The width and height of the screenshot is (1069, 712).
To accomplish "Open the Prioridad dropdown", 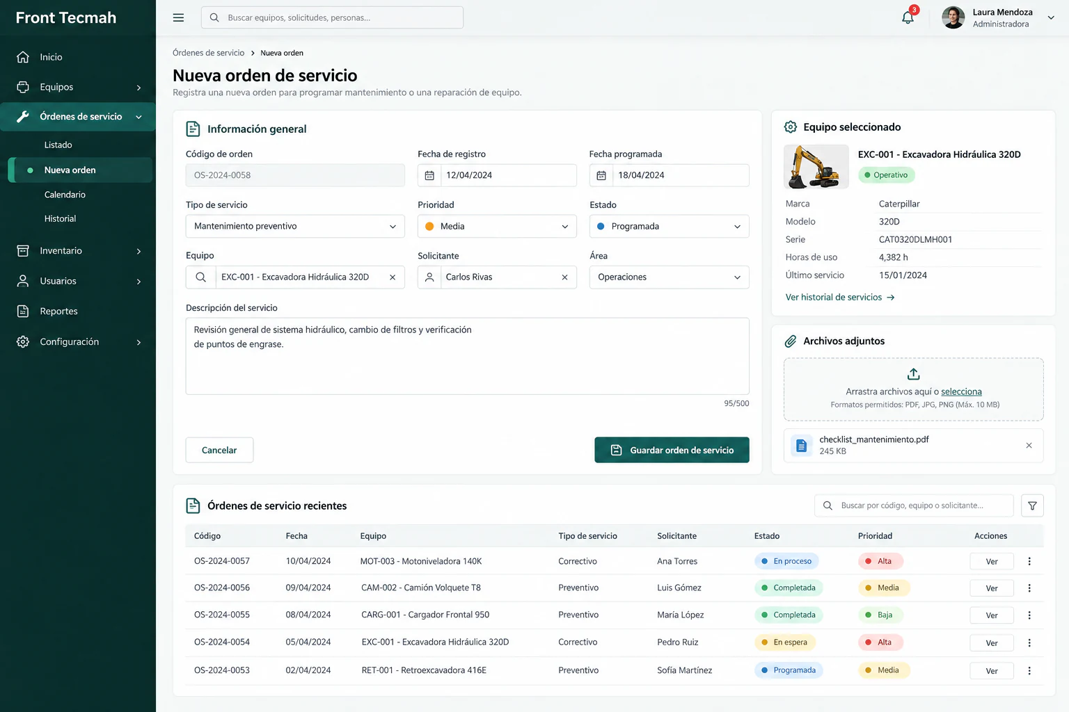I will 497,226.
